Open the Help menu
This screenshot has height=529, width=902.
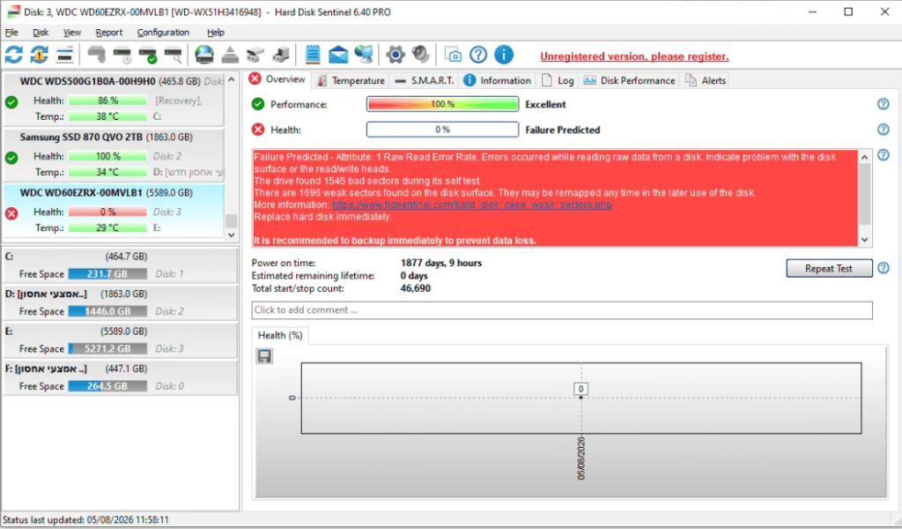tap(215, 33)
